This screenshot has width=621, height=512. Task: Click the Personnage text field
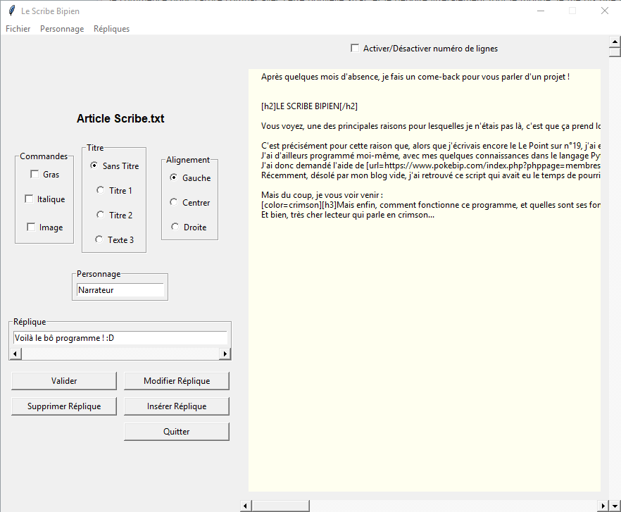(120, 289)
